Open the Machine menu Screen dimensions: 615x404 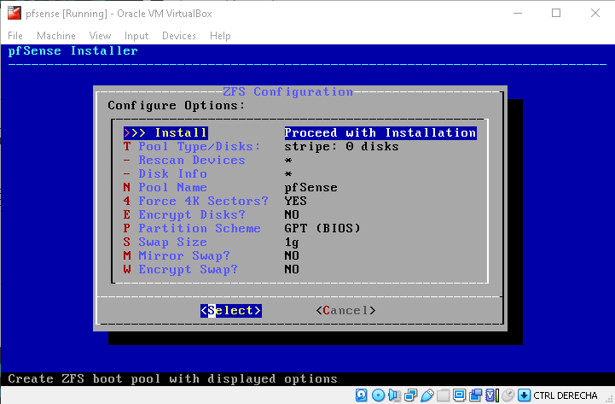click(x=55, y=36)
